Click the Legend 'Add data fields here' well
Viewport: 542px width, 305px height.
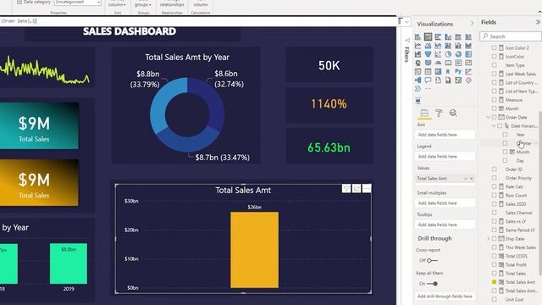[x=445, y=156]
